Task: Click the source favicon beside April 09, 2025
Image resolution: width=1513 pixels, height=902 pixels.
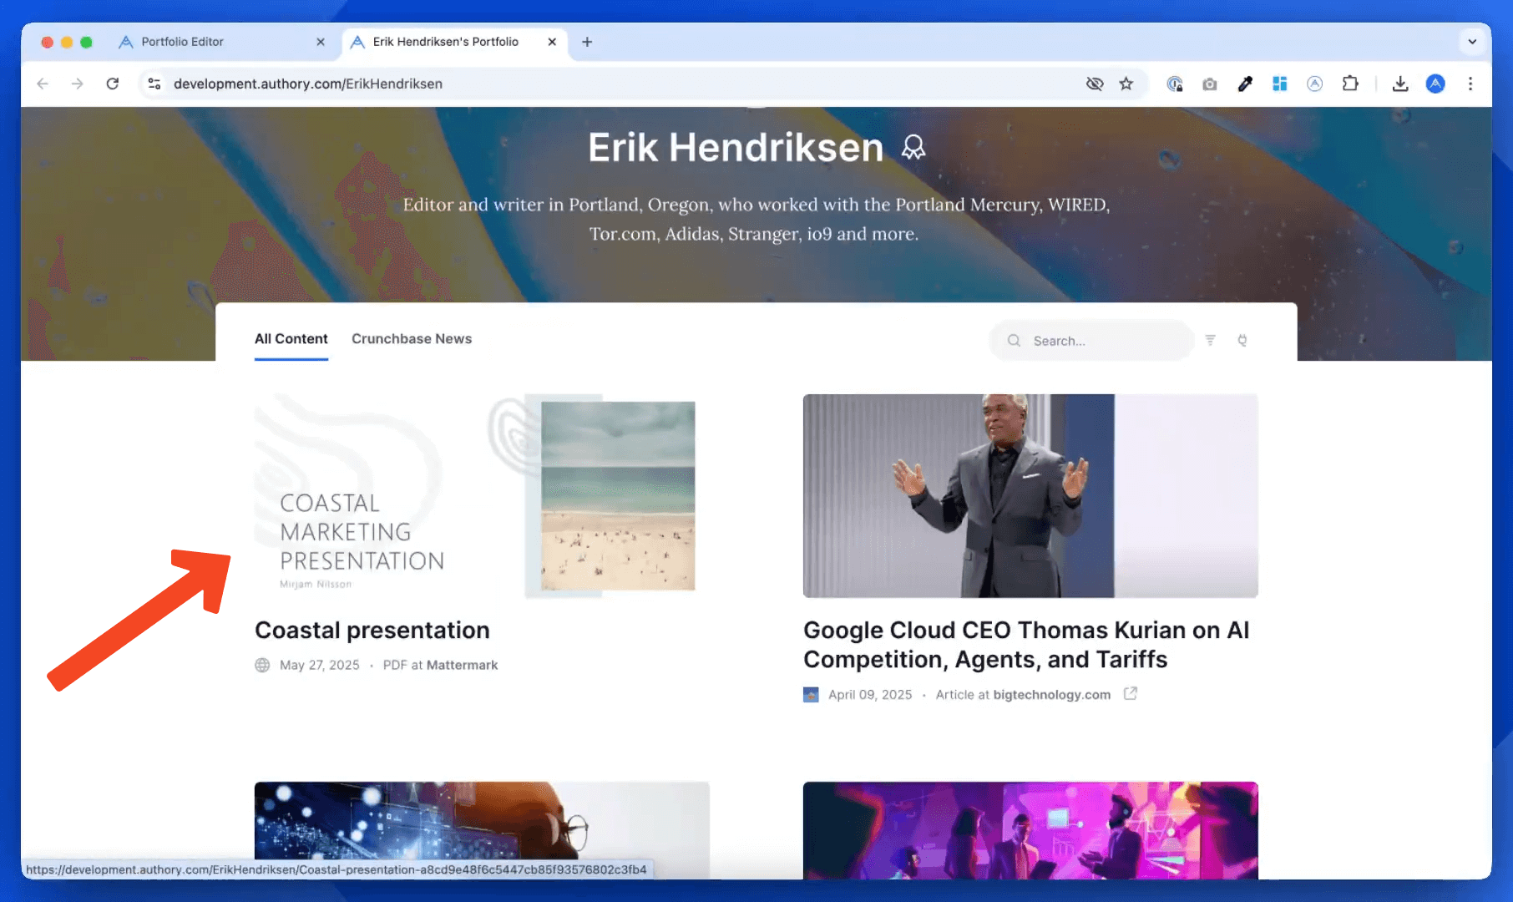Action: (x=811, y=695)
